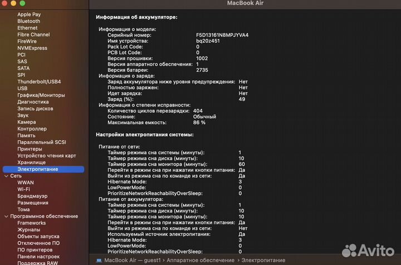
Task: Select Thunderbolt/USB4 hardware entry
Action: click(39, 81)
